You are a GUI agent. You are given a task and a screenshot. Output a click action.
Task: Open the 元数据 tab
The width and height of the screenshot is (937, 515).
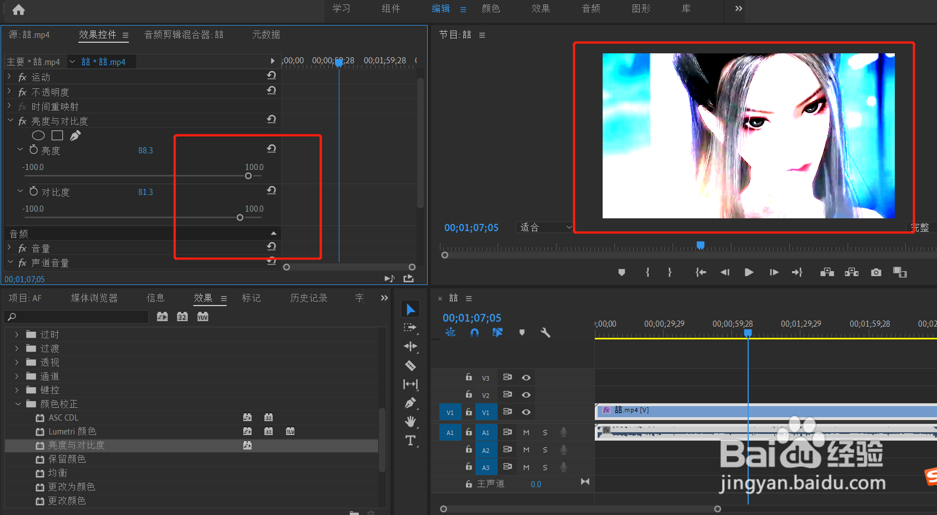point(266,34)
